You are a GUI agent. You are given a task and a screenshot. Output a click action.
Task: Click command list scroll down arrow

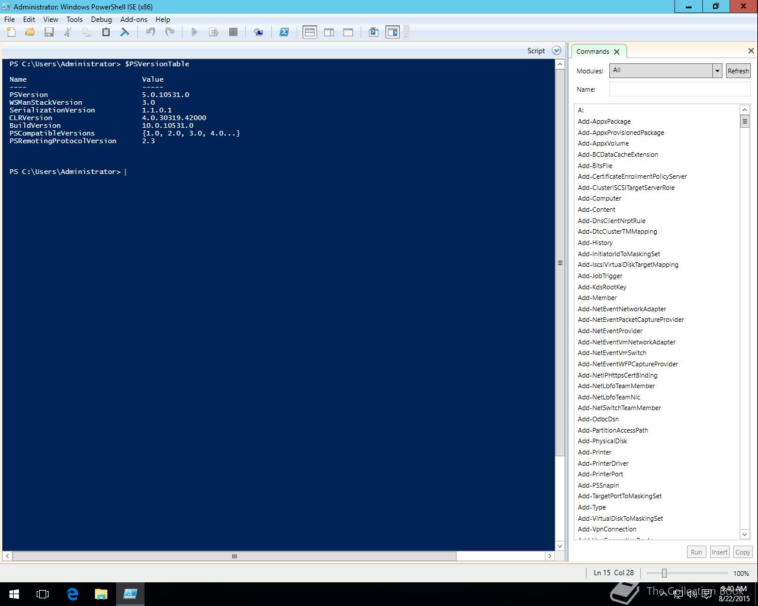point(745,534)
